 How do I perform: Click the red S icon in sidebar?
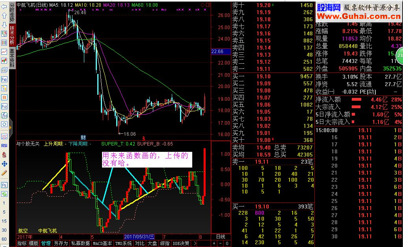4,155
